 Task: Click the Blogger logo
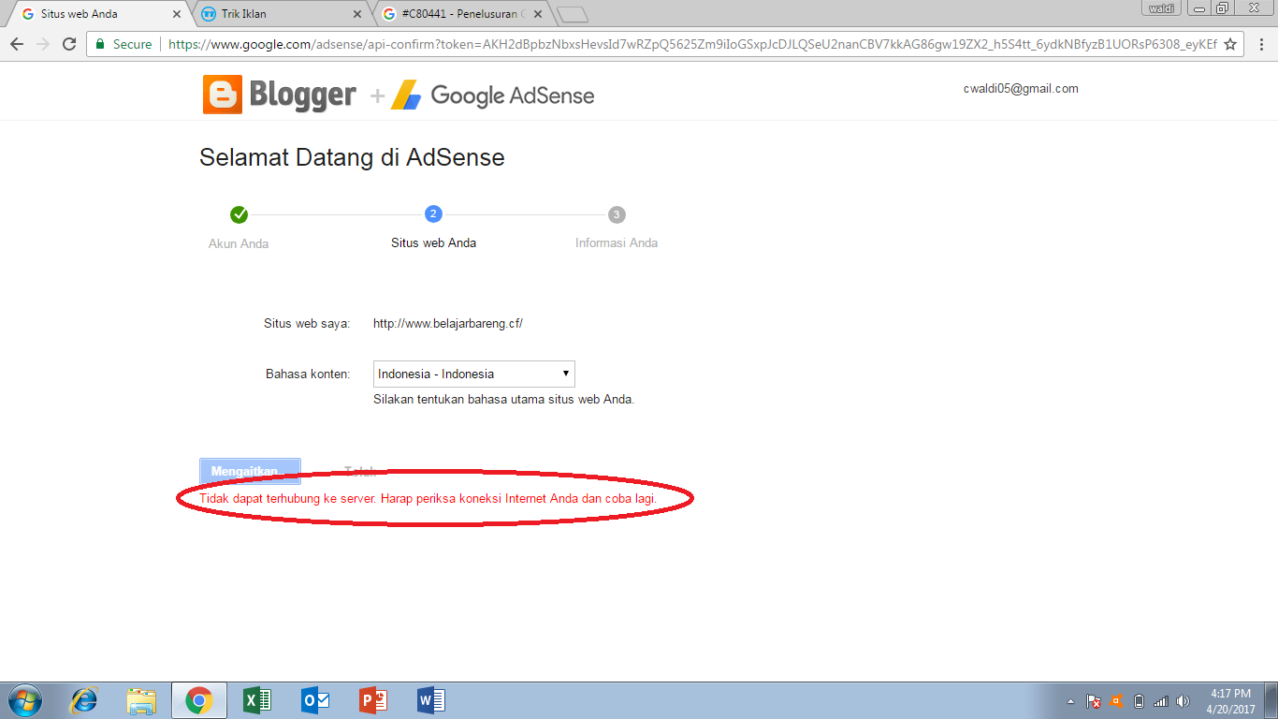pos(276,94)
